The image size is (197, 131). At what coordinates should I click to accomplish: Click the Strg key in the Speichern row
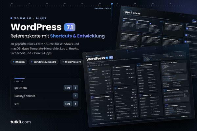(x=68, y=88)
